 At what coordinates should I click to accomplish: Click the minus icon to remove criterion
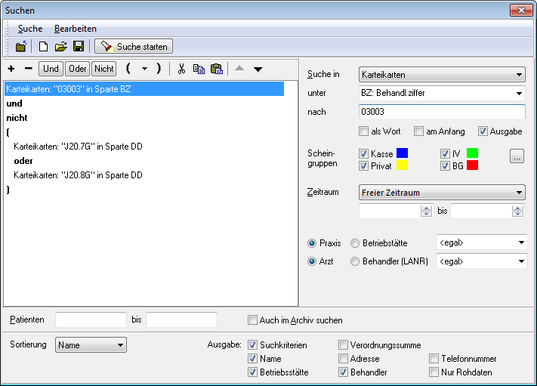pos(28,69)
